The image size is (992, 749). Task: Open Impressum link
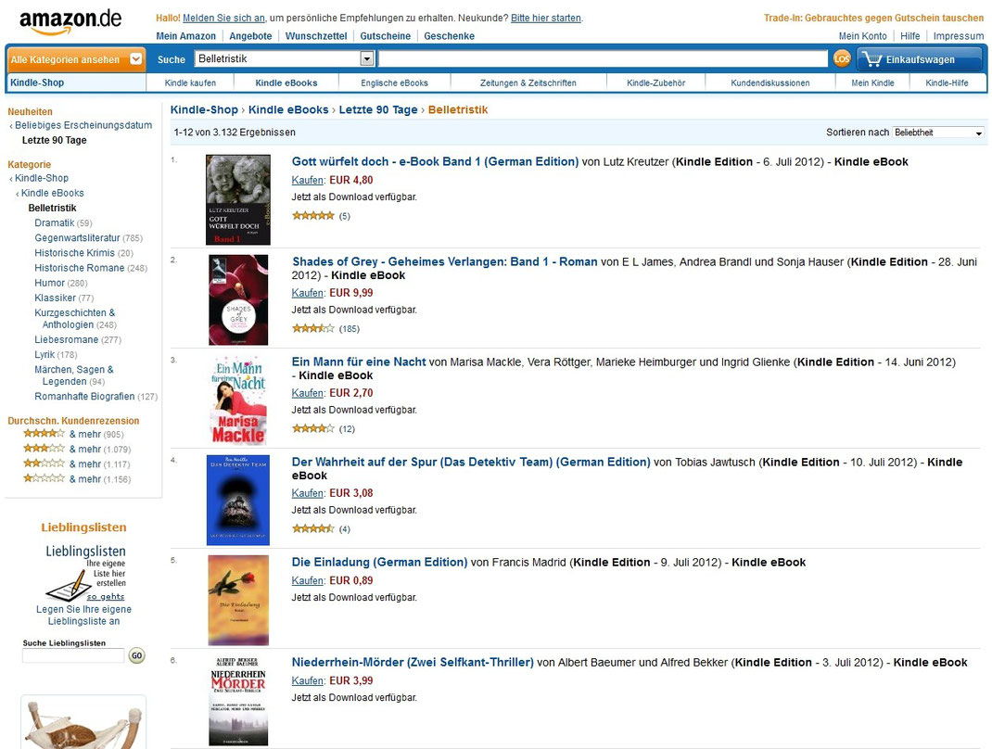point(959,36)
